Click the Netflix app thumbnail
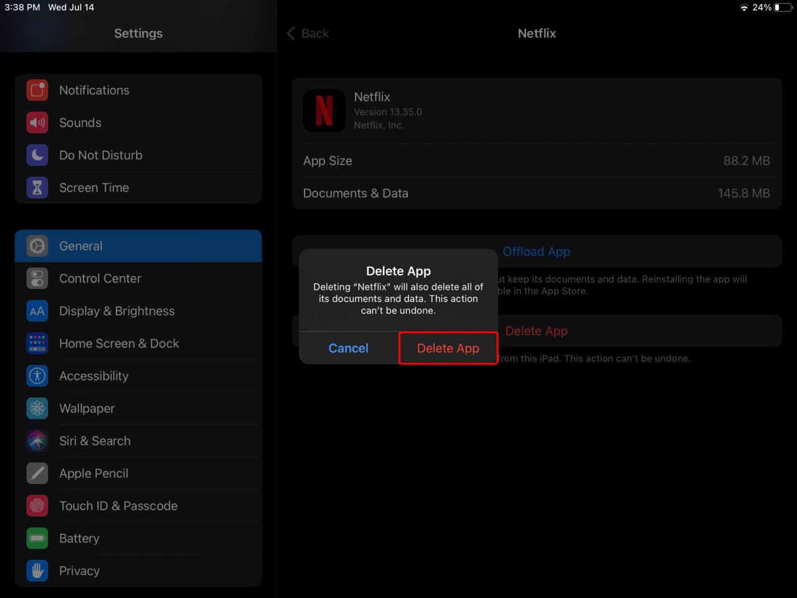 (x=324, y=111)
